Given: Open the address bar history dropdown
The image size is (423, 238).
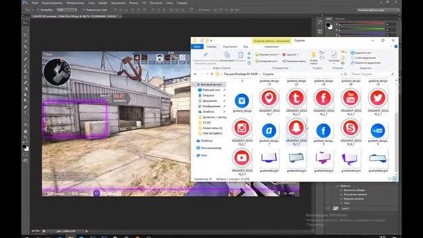Looking at the screenshot, I should tap(341, 74).
